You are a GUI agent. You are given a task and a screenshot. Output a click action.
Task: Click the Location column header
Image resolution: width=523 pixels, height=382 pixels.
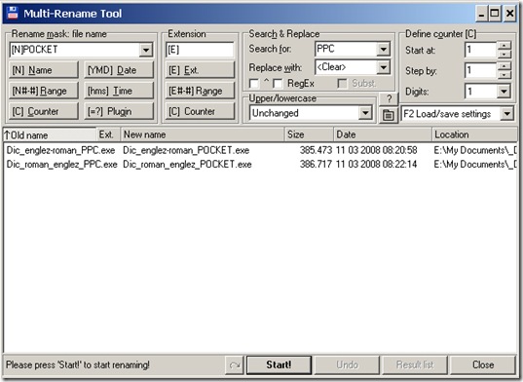474,134
